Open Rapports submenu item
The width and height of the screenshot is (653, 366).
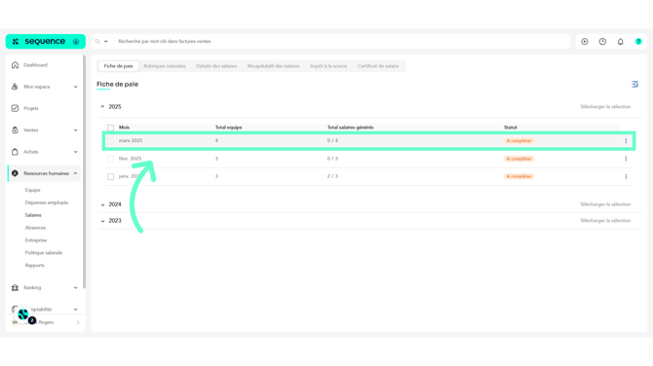pos(34,266)
